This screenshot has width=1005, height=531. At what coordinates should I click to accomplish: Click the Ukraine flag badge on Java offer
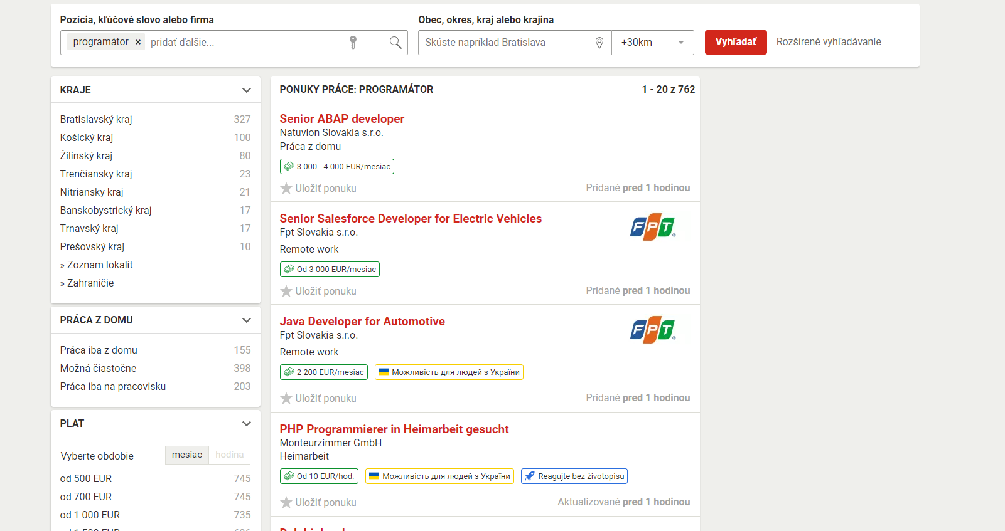point(449,372)
